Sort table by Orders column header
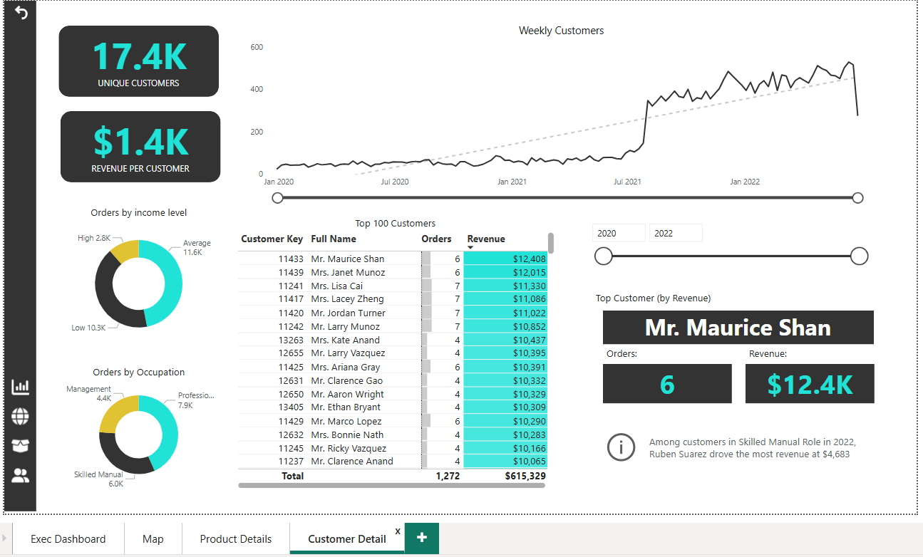This screenshot has height=557, width=923. point(436,239)
